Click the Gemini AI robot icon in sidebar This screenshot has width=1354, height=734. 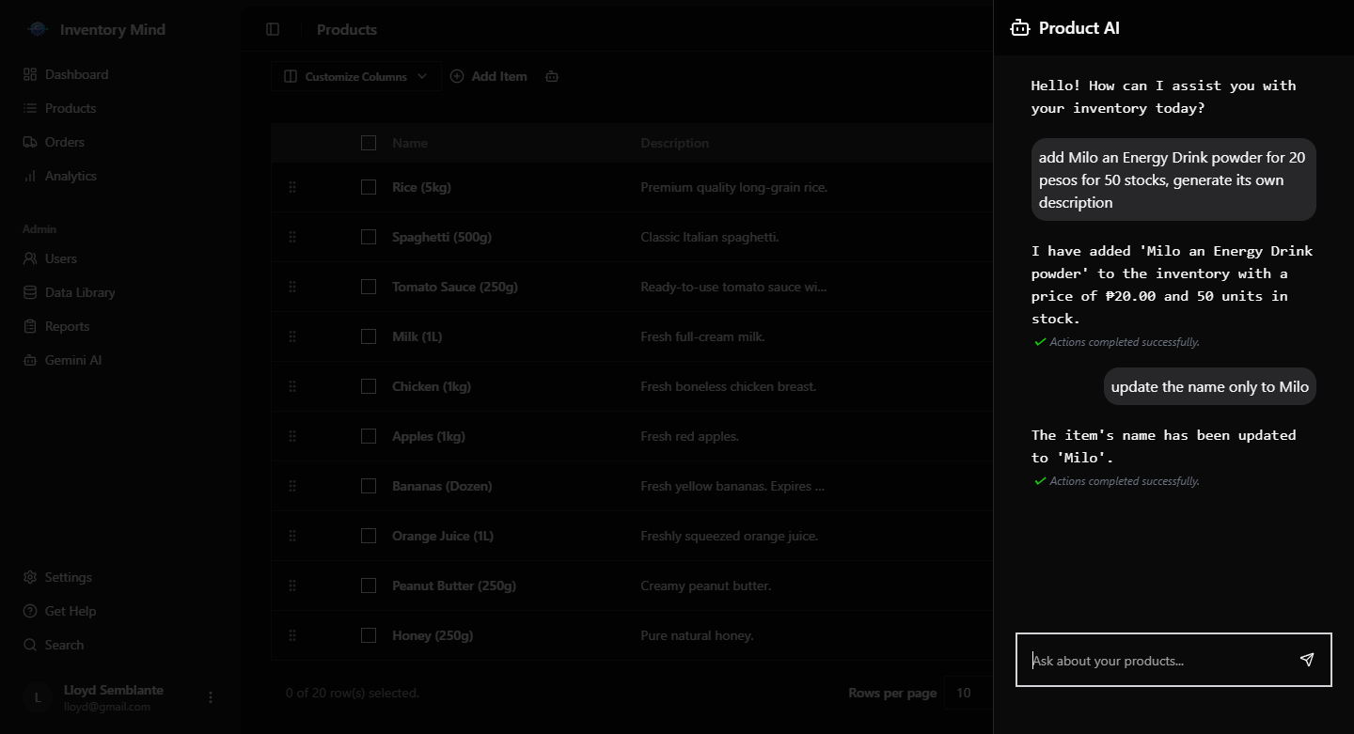pyautogui.click(x=30, y=360)
